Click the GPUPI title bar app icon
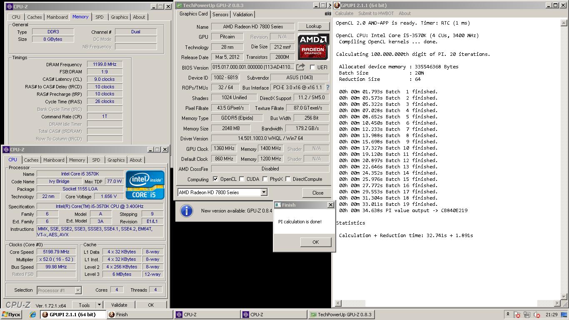This screenshot has width=569, height=320. 337,5
